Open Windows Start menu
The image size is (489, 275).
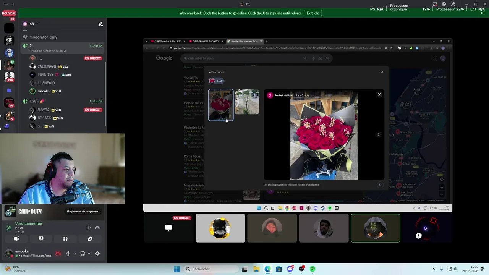tap(177, 269)
